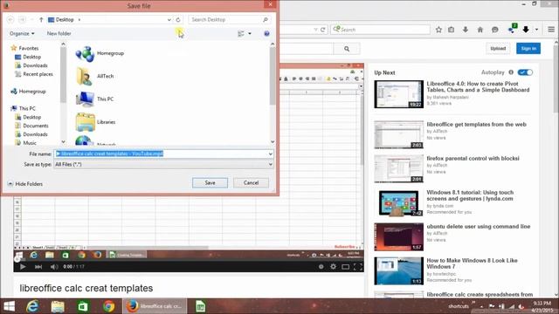
Task: Go up one folder level in the dialog
Action: pyautogui.click(x=41, y=19)
